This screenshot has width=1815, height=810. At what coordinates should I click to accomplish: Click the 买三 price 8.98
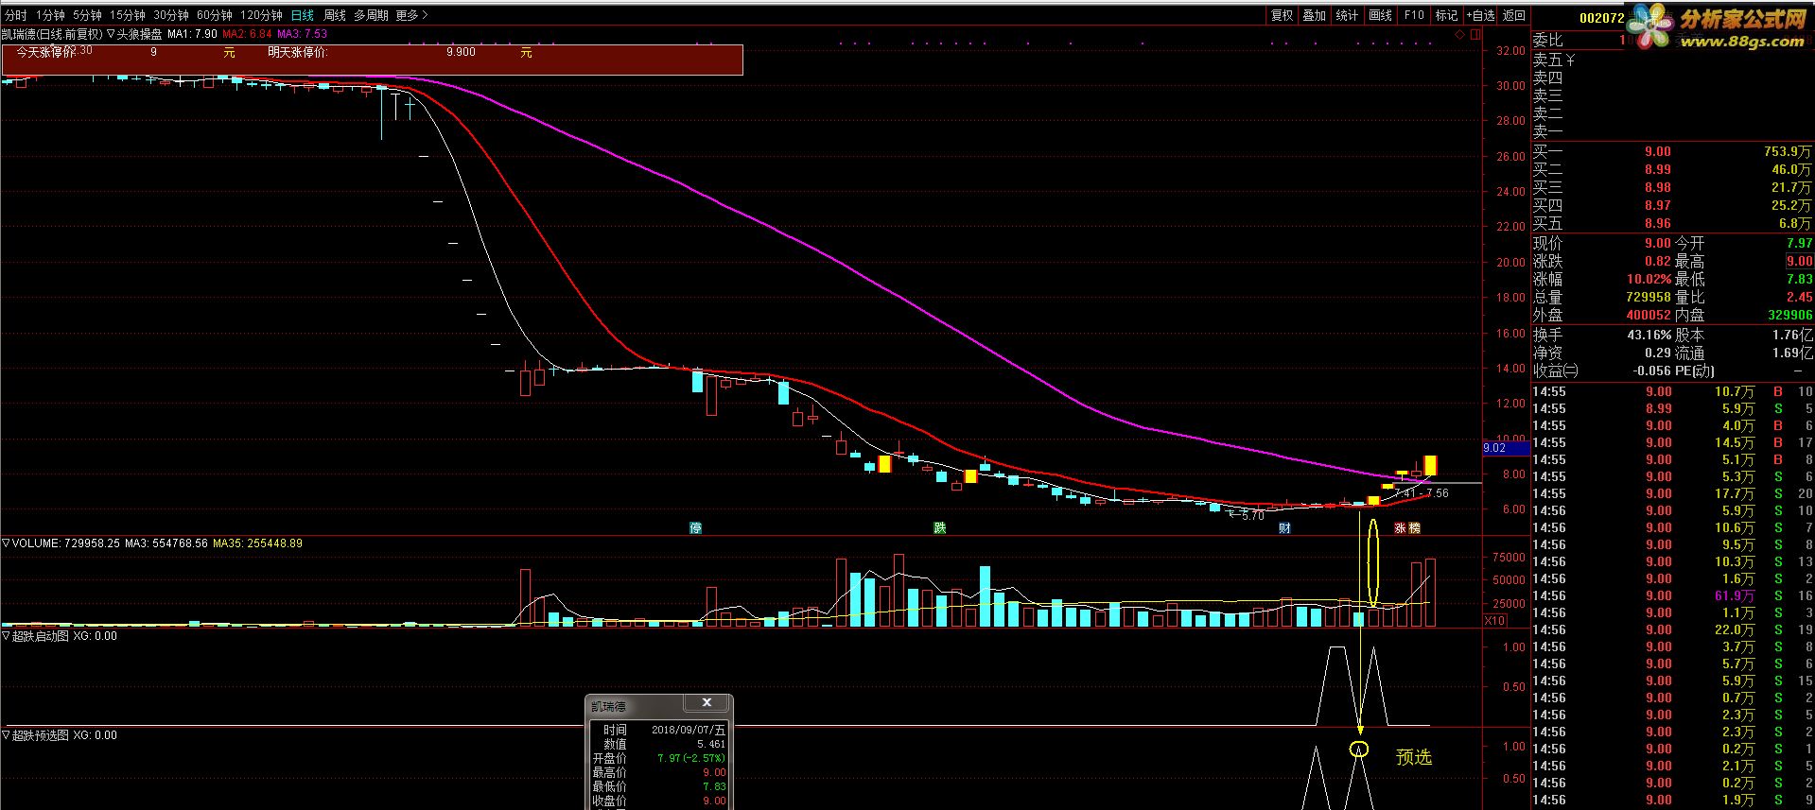[x=1657, y=187]
